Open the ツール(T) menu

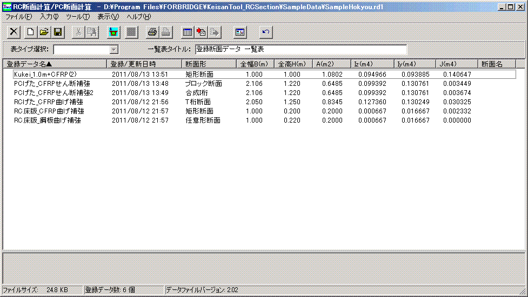[78, 17]
